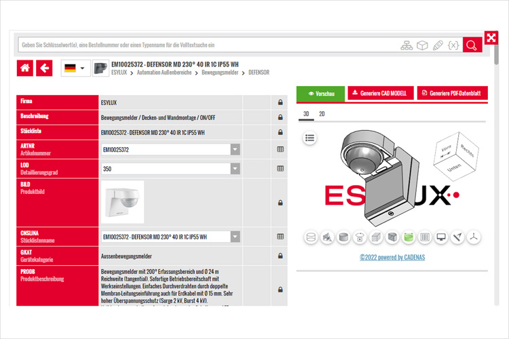Screen dimensions: 509x339
Task: Click the lock icon in the PRODB row
Action: click(280, 290)
